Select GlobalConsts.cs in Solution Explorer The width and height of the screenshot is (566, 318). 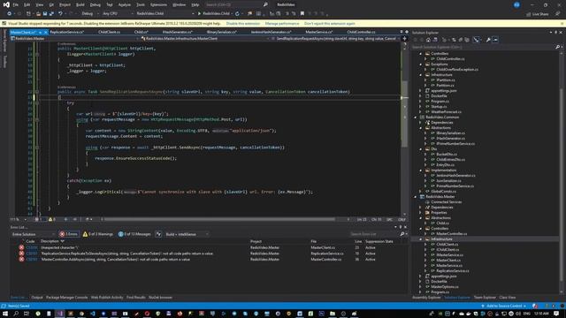pos(444,192)
